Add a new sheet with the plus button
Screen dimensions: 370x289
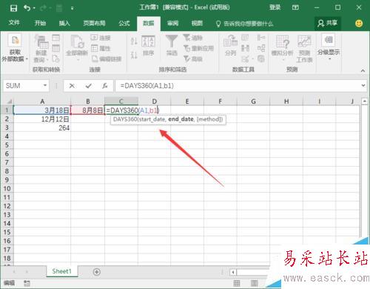[97, 272]
